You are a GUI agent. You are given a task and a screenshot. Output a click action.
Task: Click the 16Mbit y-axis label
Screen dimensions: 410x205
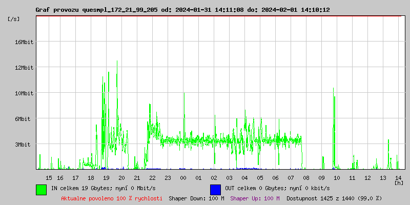click(24, 42)
